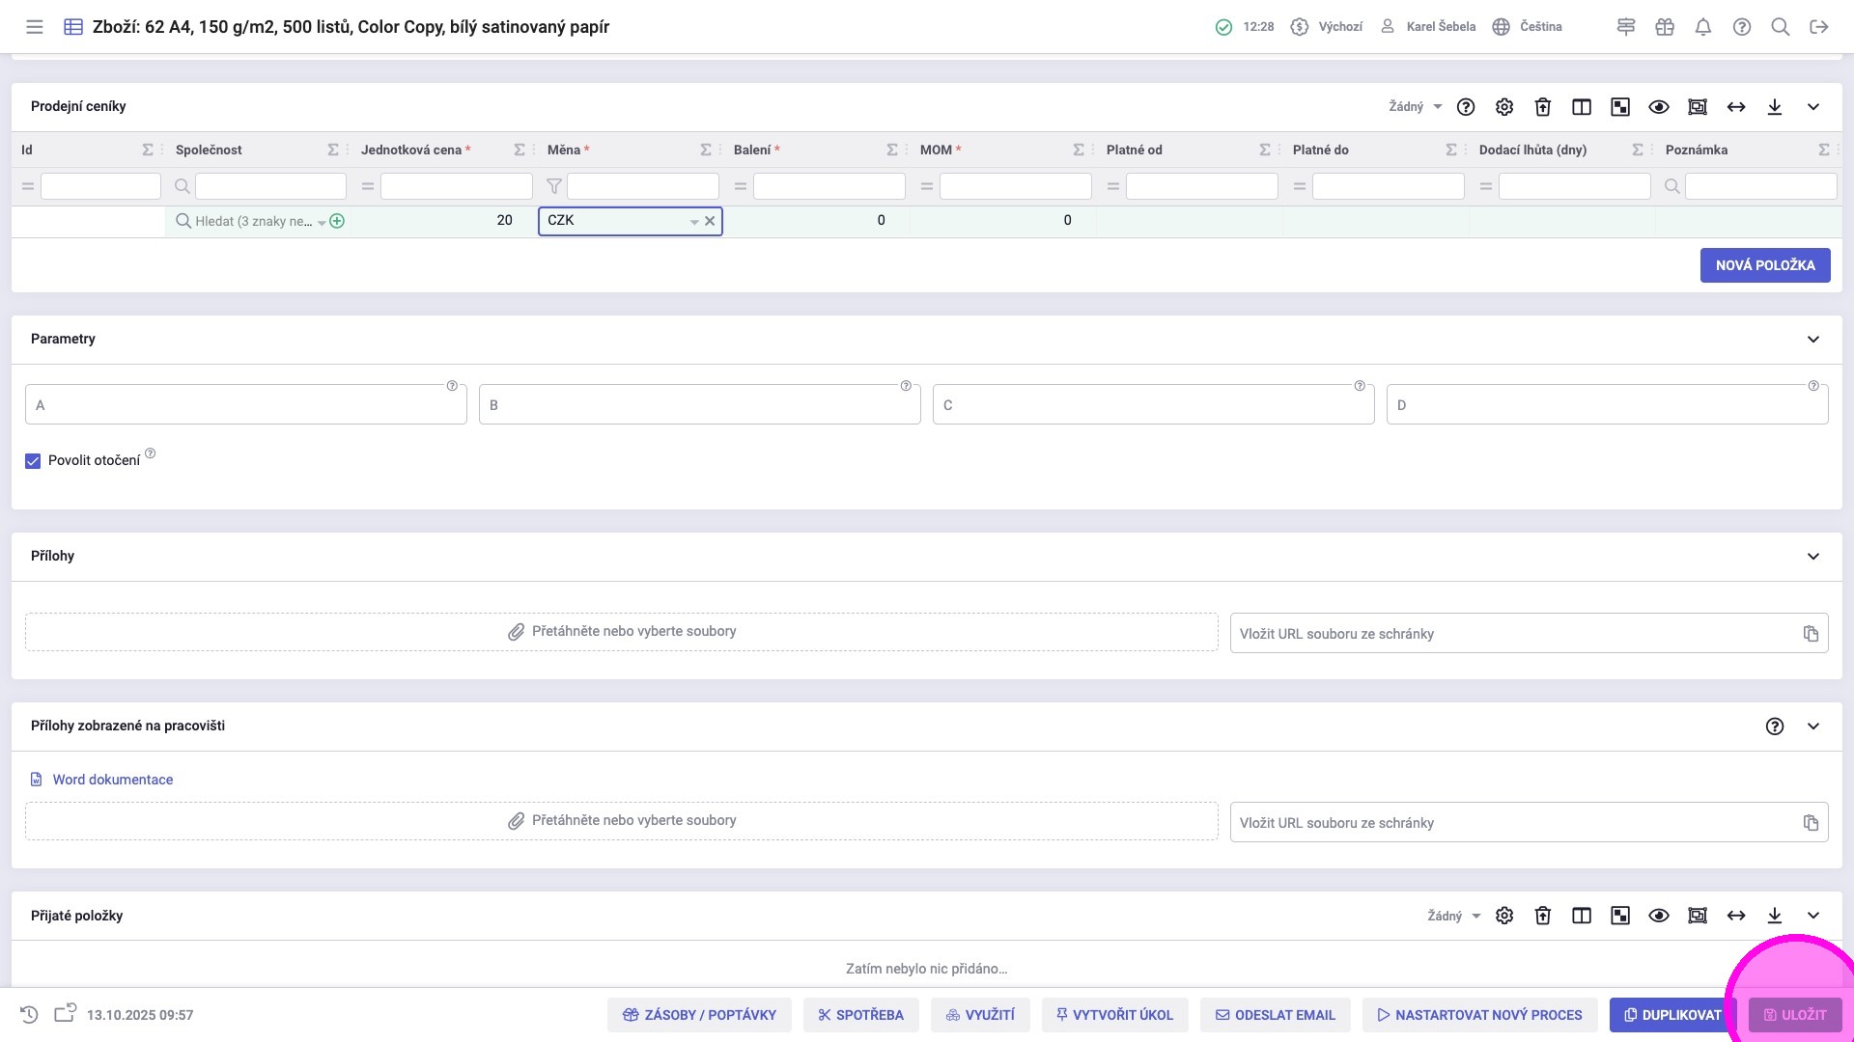Click the gift box icon in header
1854x1042 pixels.
[1665, 27]
